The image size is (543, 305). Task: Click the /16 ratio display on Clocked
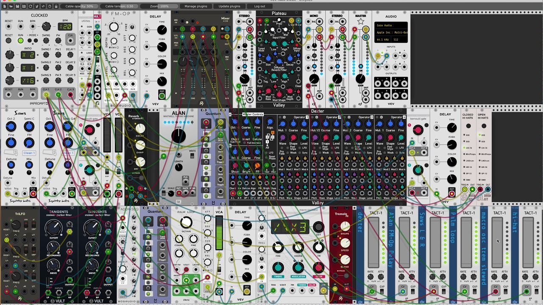pyautogui.click(x=28, y=80)
